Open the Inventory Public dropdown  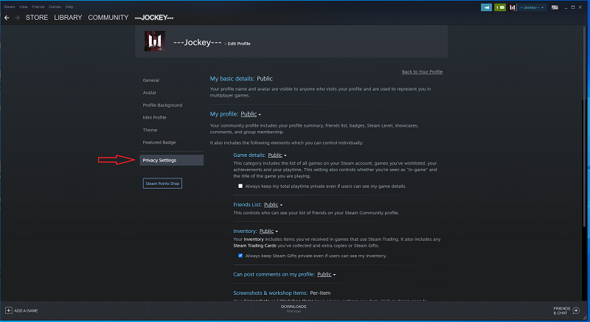(268, 231)
